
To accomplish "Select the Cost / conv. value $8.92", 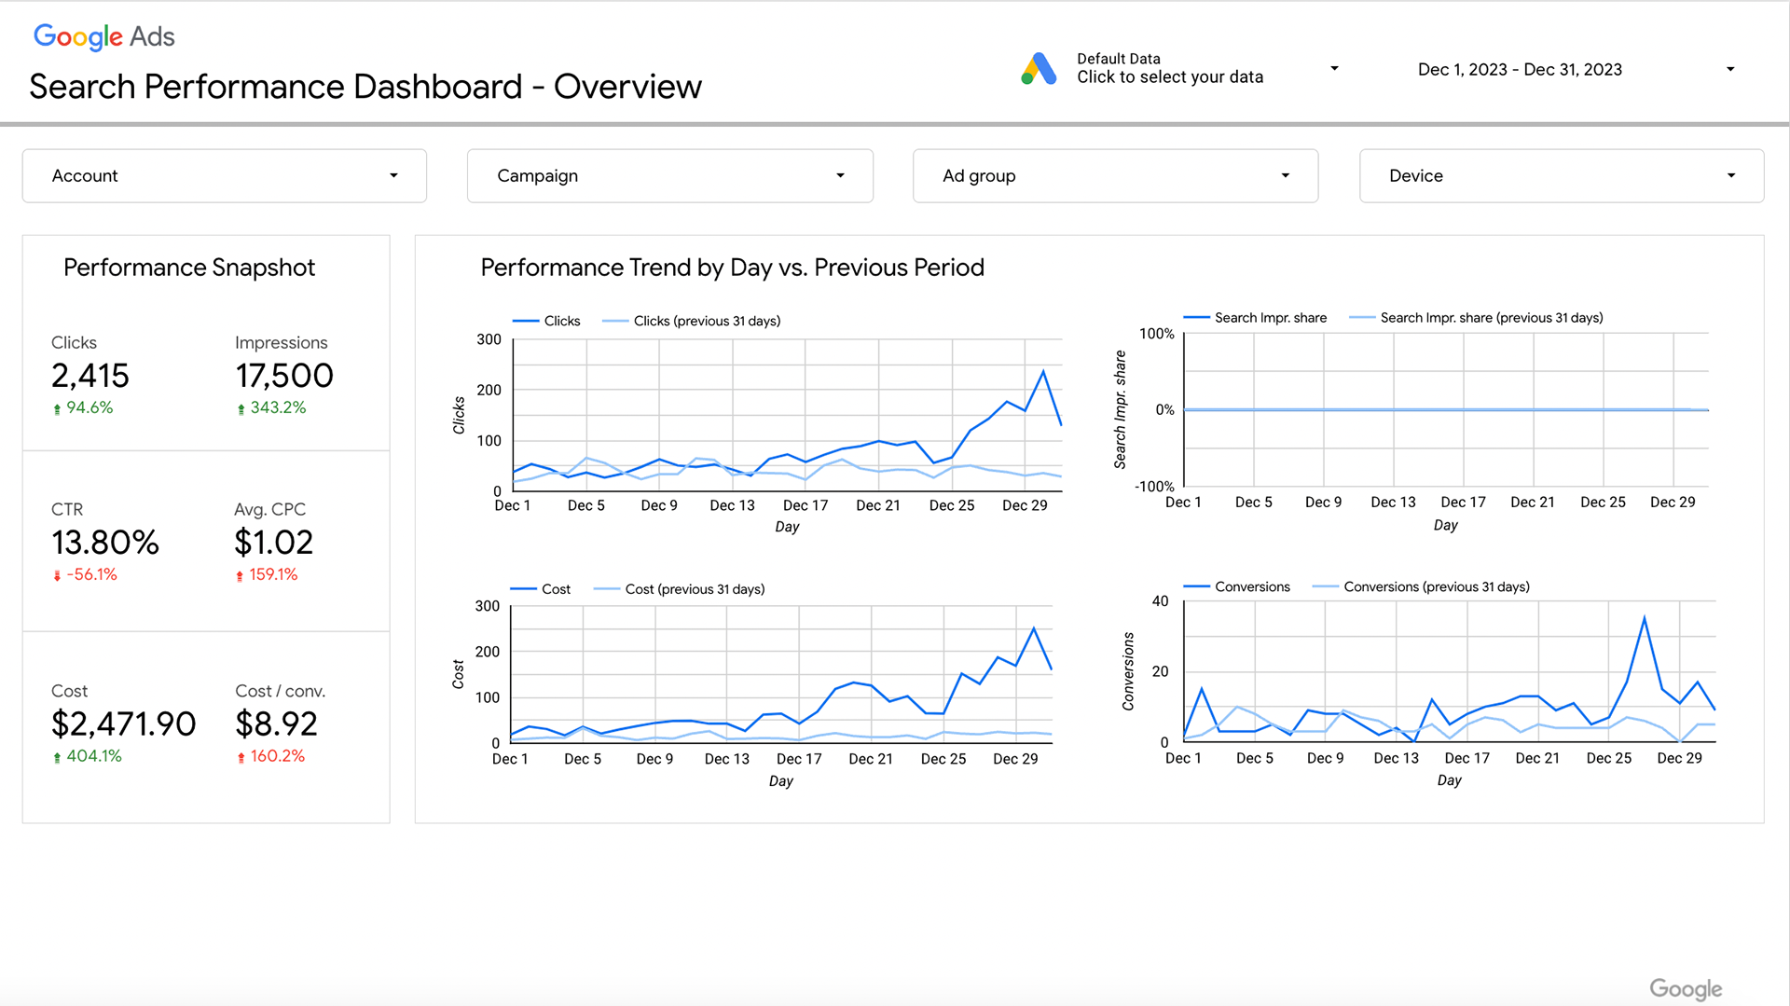I will (277, 724).
